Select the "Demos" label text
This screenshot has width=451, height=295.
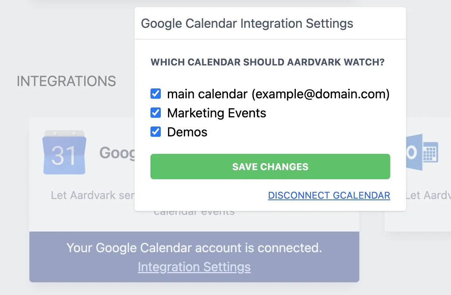(x=187, y=132)
